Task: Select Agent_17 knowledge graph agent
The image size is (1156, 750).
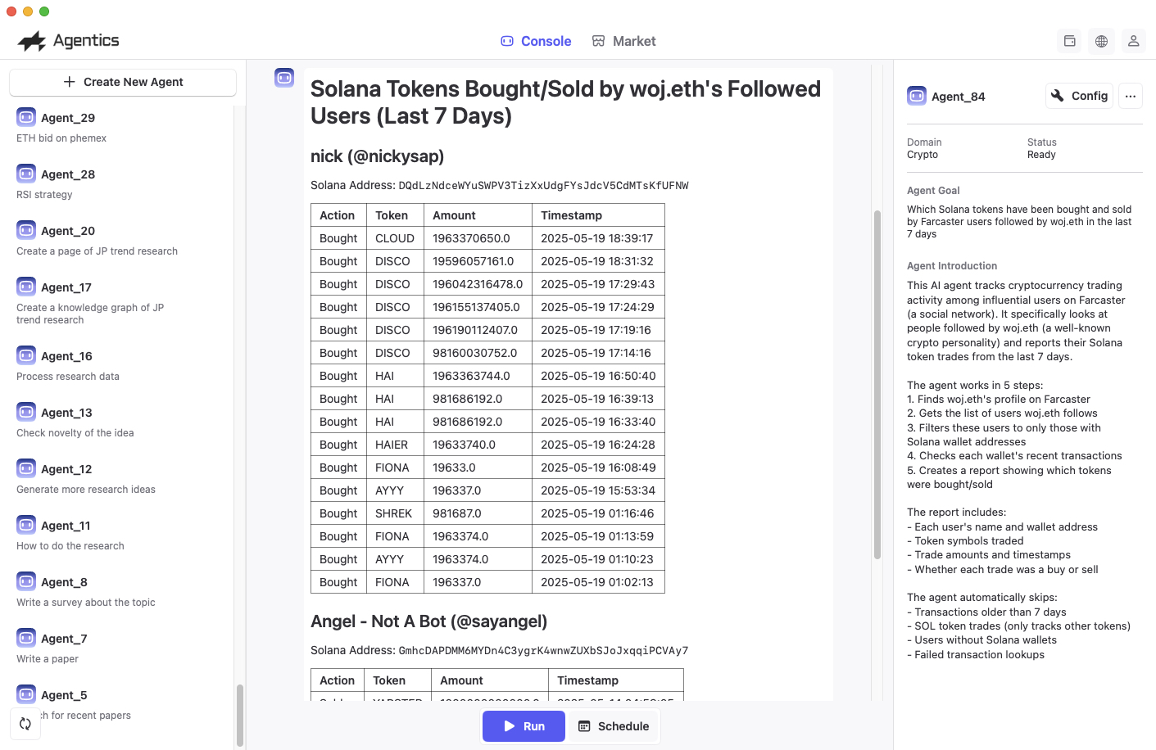Action: pos(90,300)
